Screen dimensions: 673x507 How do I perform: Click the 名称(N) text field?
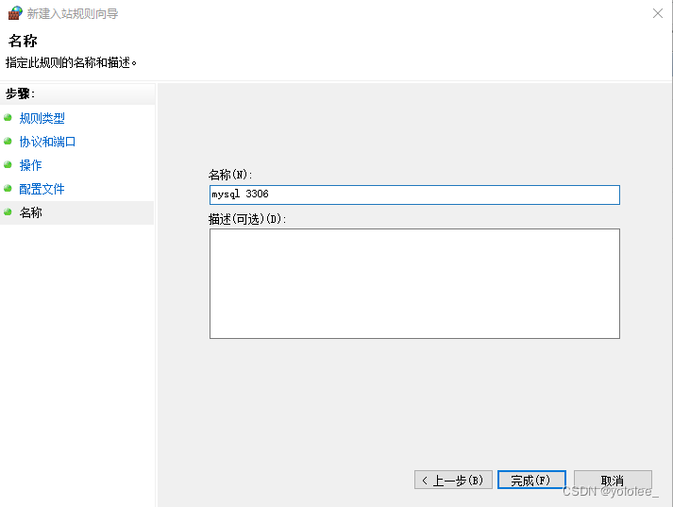coord(414,194)
